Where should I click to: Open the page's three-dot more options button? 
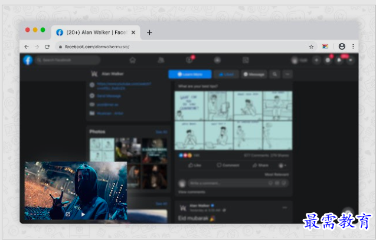coord(287,74)
